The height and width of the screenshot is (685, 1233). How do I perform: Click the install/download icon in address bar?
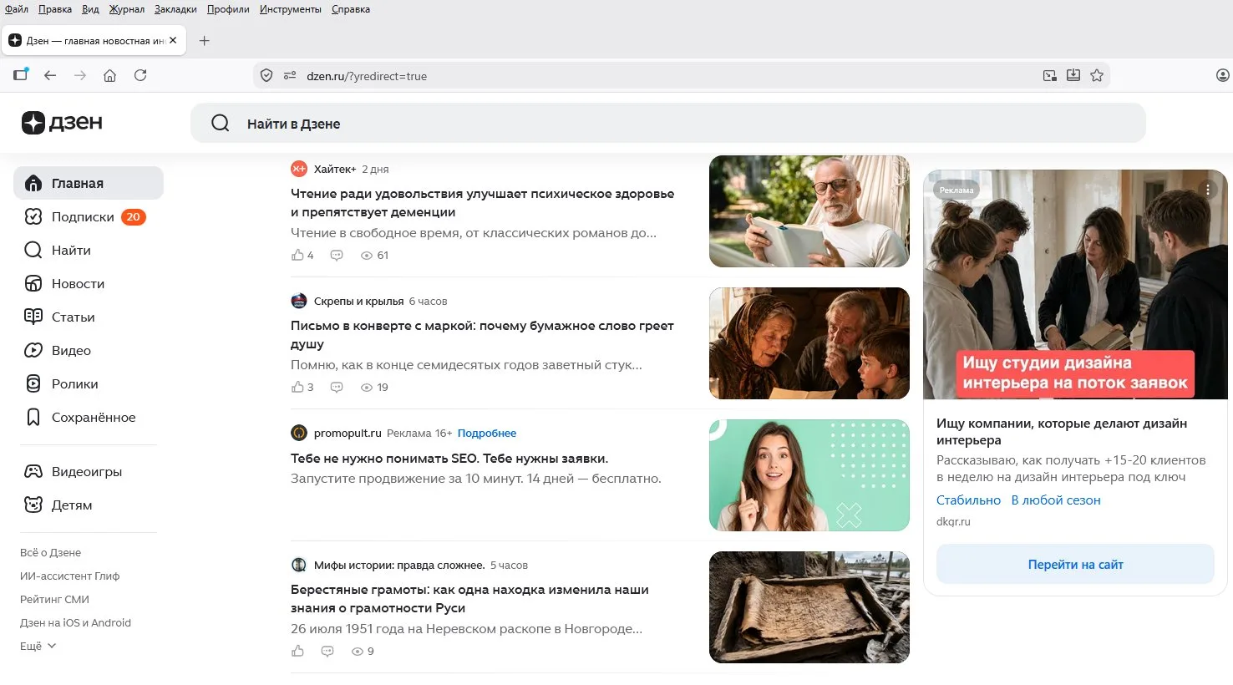click(1073, 75)
